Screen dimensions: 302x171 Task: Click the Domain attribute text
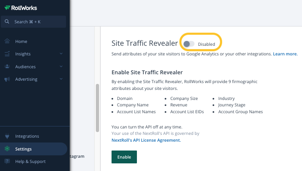pos(124,98)
